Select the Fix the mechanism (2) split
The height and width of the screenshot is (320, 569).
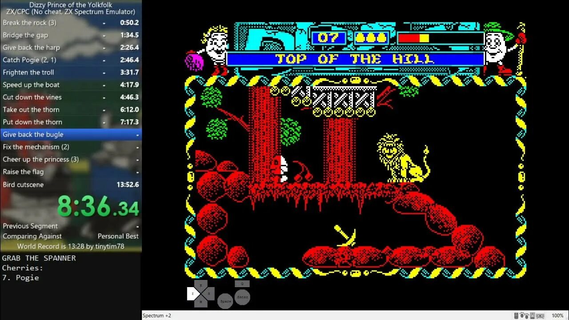71,147
